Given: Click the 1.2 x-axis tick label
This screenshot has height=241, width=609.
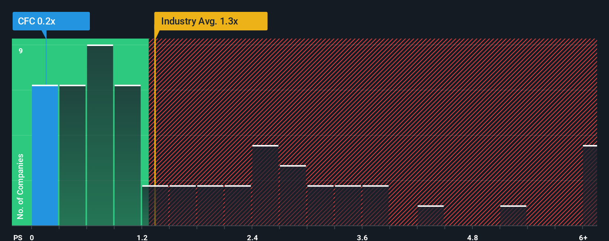Looking at the screenshot, I should coord(142,237).
